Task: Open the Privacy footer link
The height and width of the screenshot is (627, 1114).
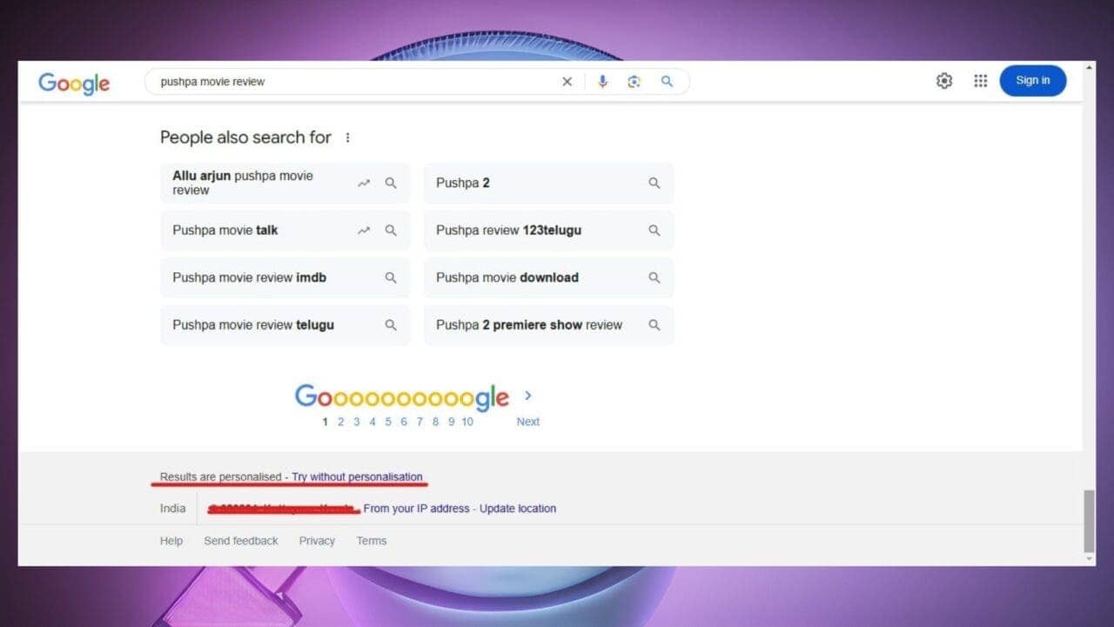Action: [317, 541]
